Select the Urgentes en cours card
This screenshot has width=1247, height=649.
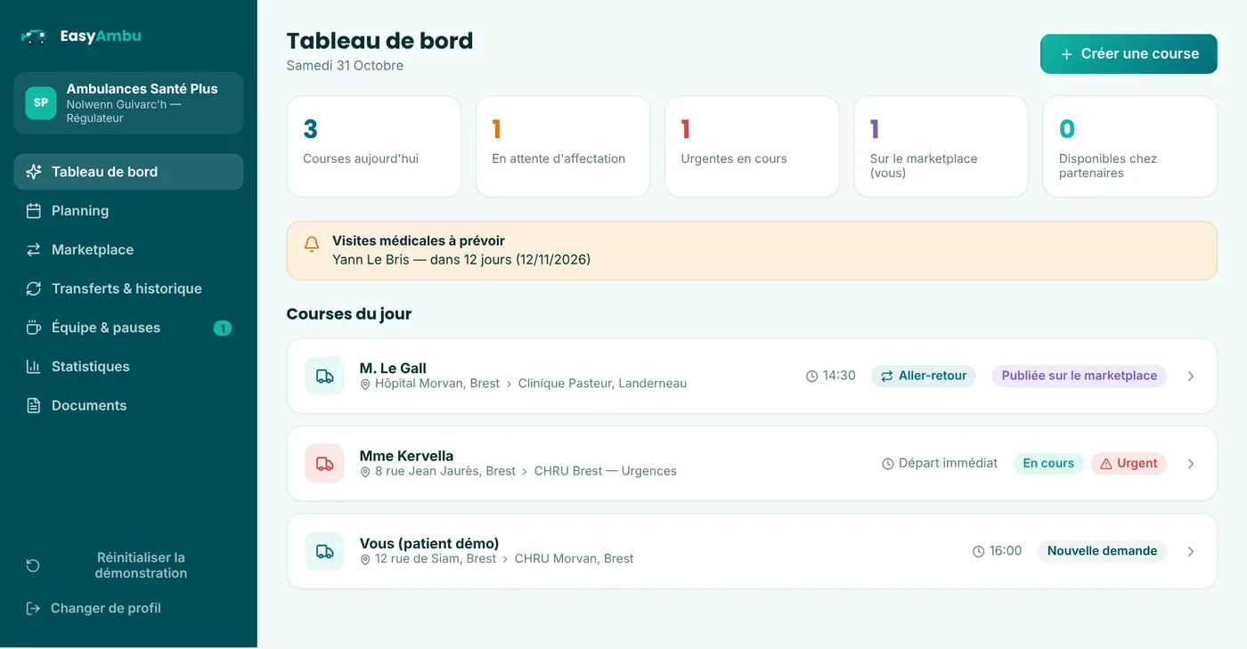pyautogui.click(x=752, y=147)
